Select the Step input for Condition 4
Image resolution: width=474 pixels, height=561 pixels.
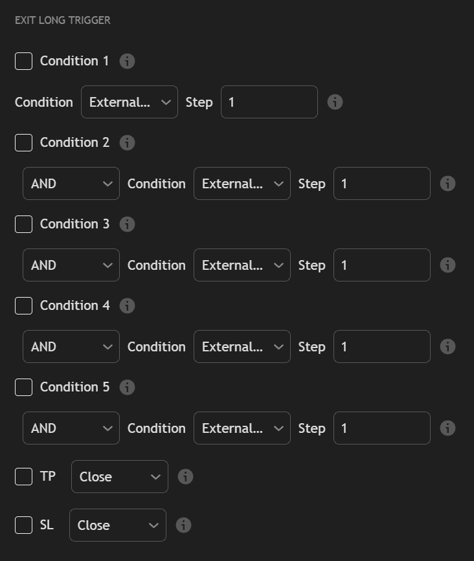[381, 346]
